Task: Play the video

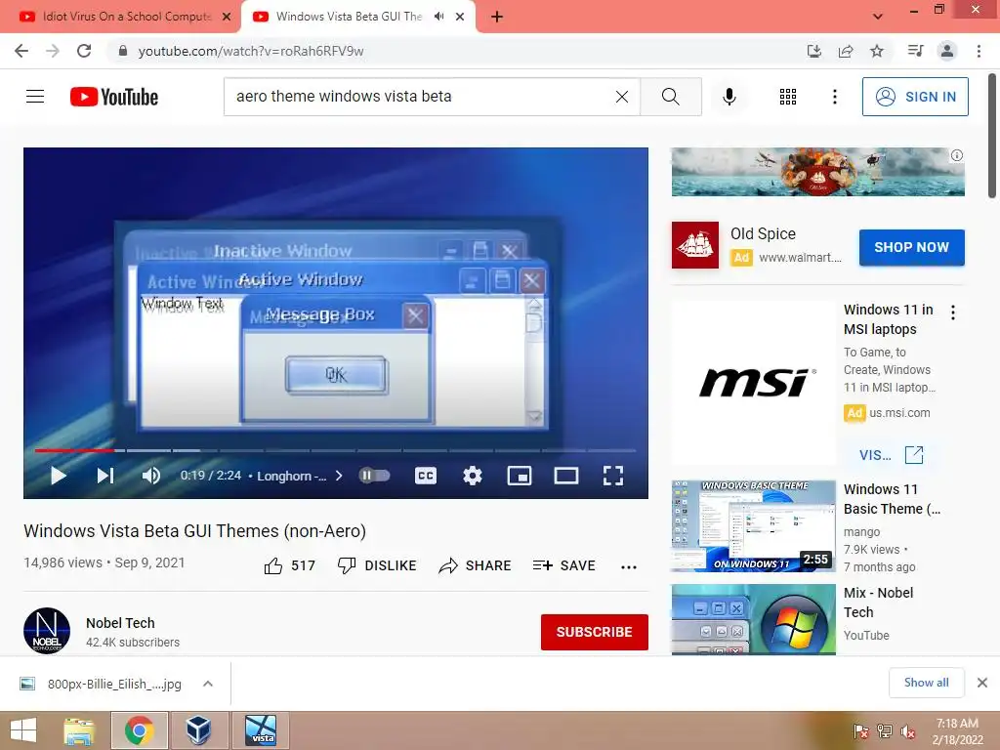Action: click(x=58, y=476)
